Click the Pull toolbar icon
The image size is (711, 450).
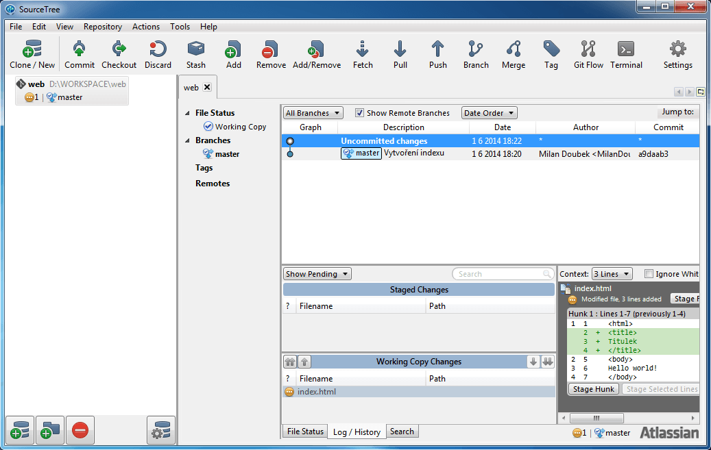(x=400, y=54)
